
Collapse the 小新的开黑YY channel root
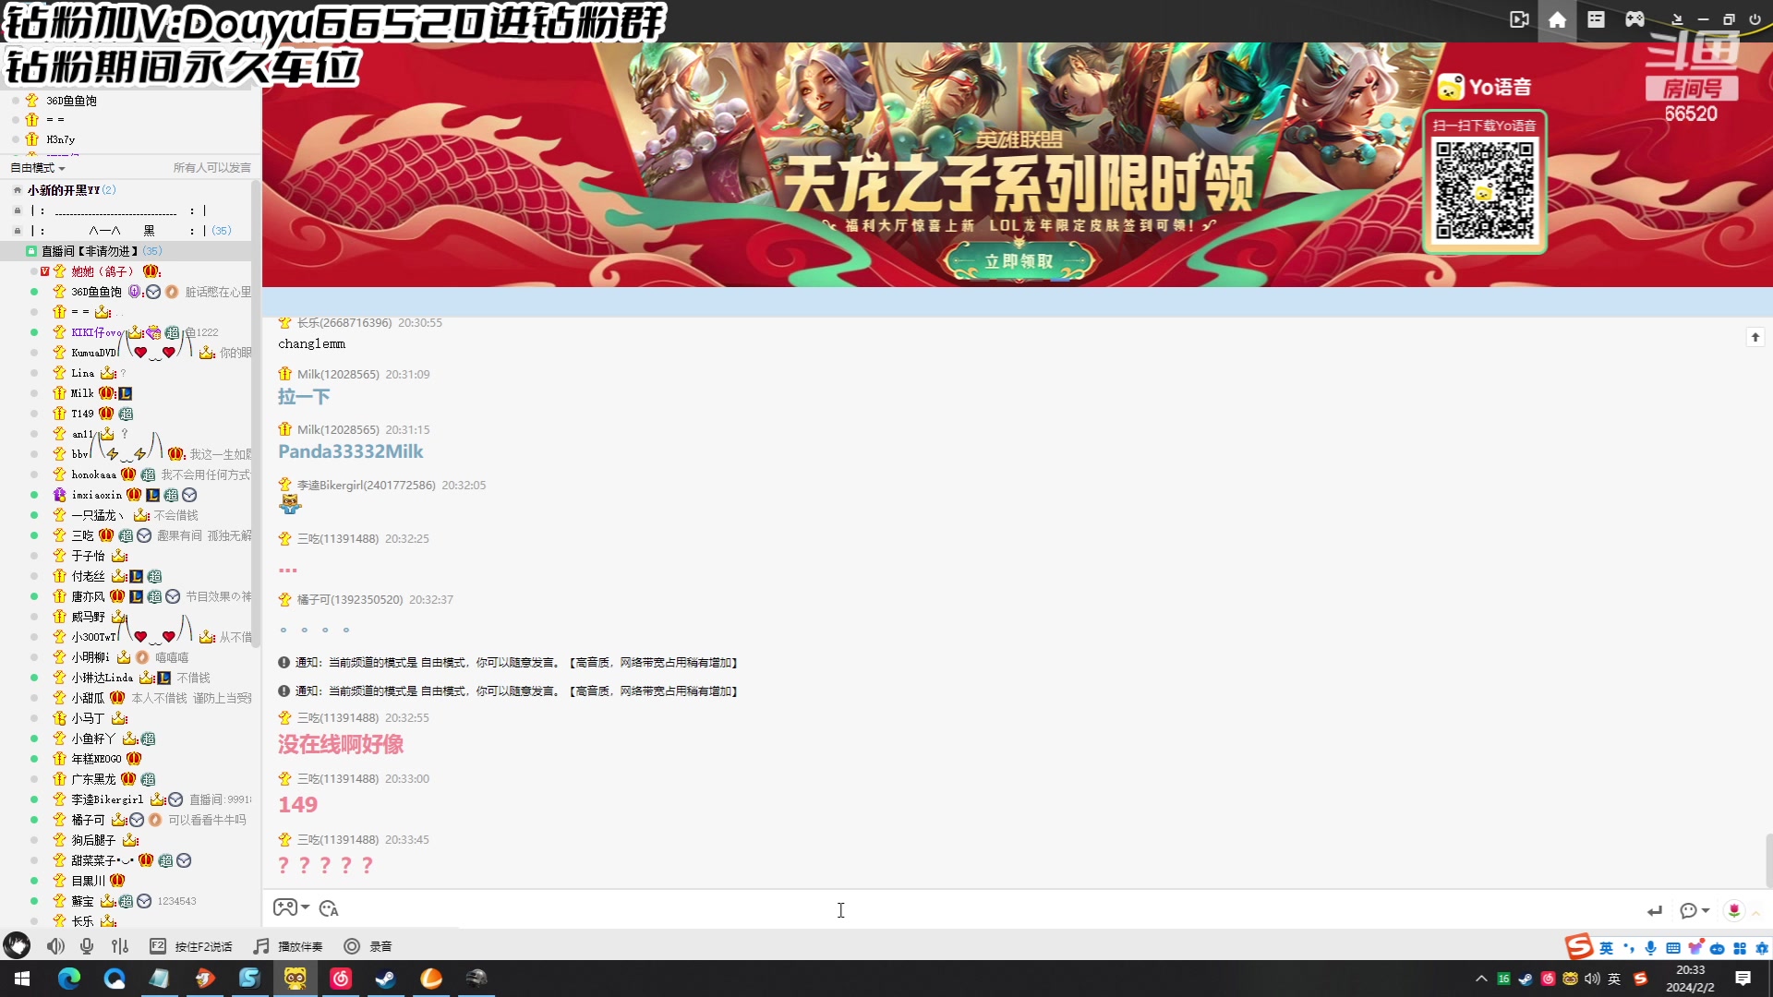click(18, 190)
